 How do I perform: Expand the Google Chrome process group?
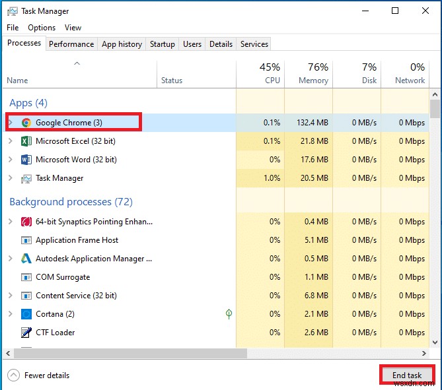pyautogui.click(x=11, y=123)
